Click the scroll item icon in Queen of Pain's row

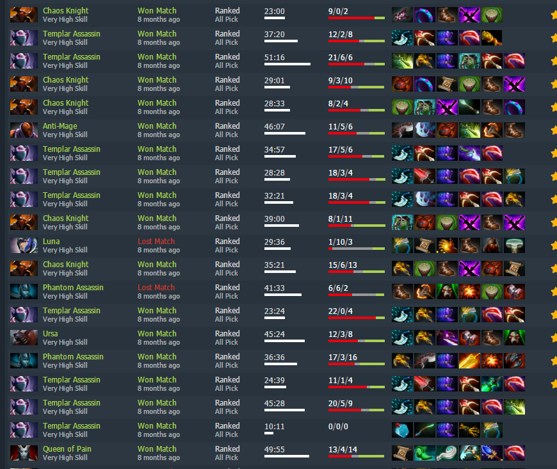click(x=402, y=453)
